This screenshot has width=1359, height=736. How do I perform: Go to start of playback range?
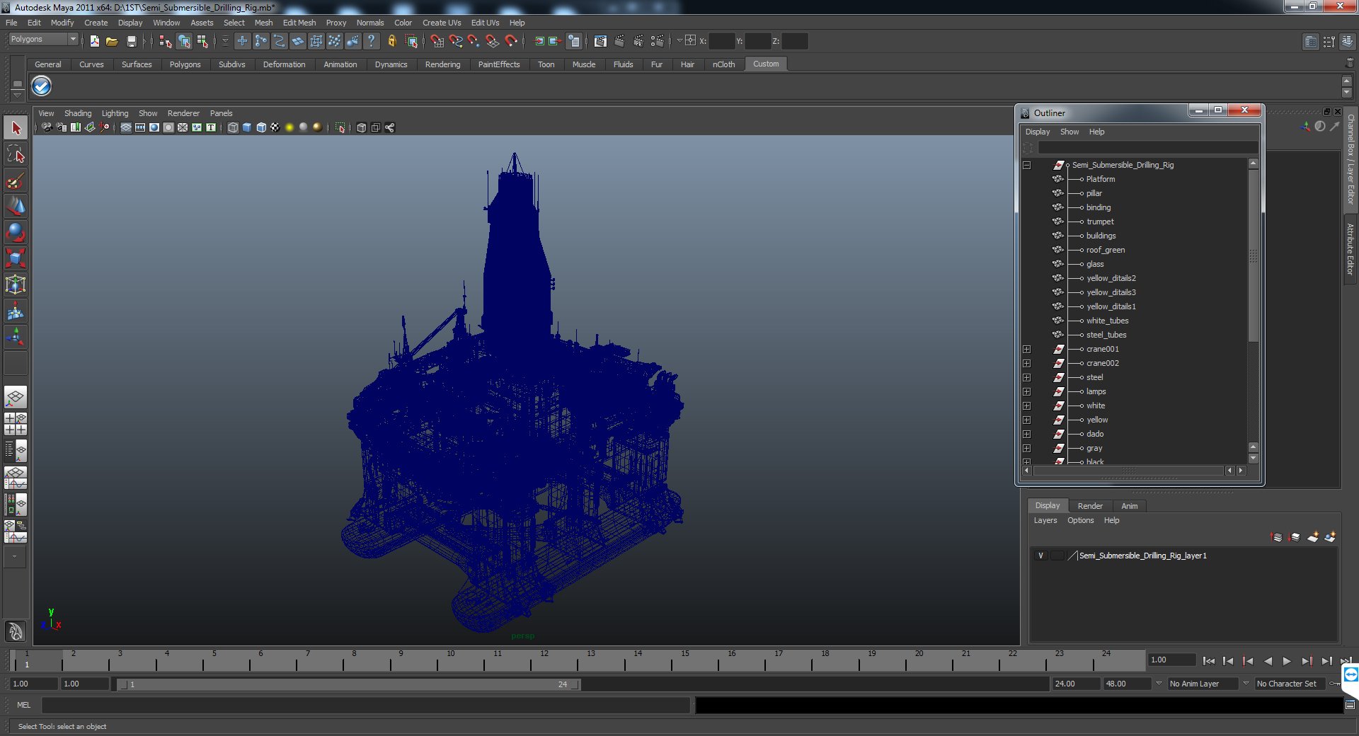coord(1209,661)
